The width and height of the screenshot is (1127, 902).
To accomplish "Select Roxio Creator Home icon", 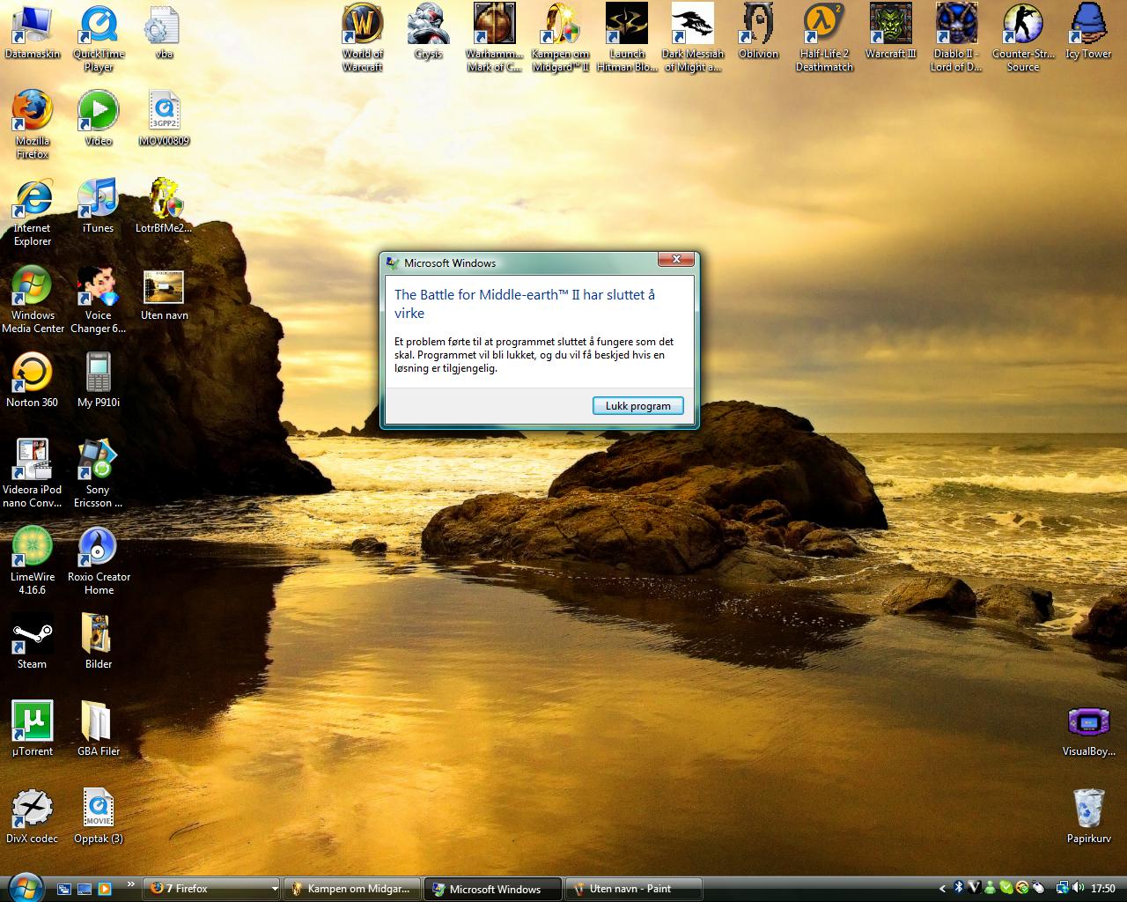I will click(99, 560).
